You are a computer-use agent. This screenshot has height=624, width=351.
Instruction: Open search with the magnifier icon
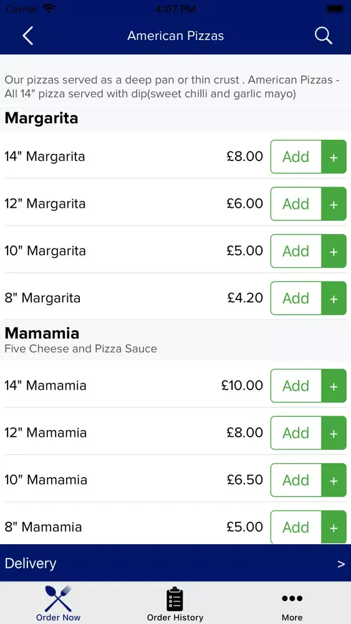[323, 36]
